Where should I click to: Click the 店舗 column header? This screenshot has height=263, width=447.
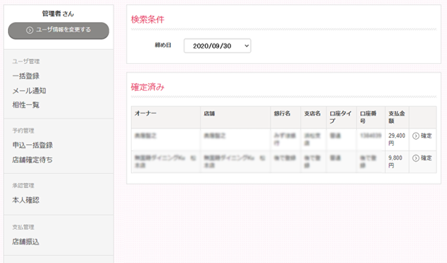click(x=209, y=114)
